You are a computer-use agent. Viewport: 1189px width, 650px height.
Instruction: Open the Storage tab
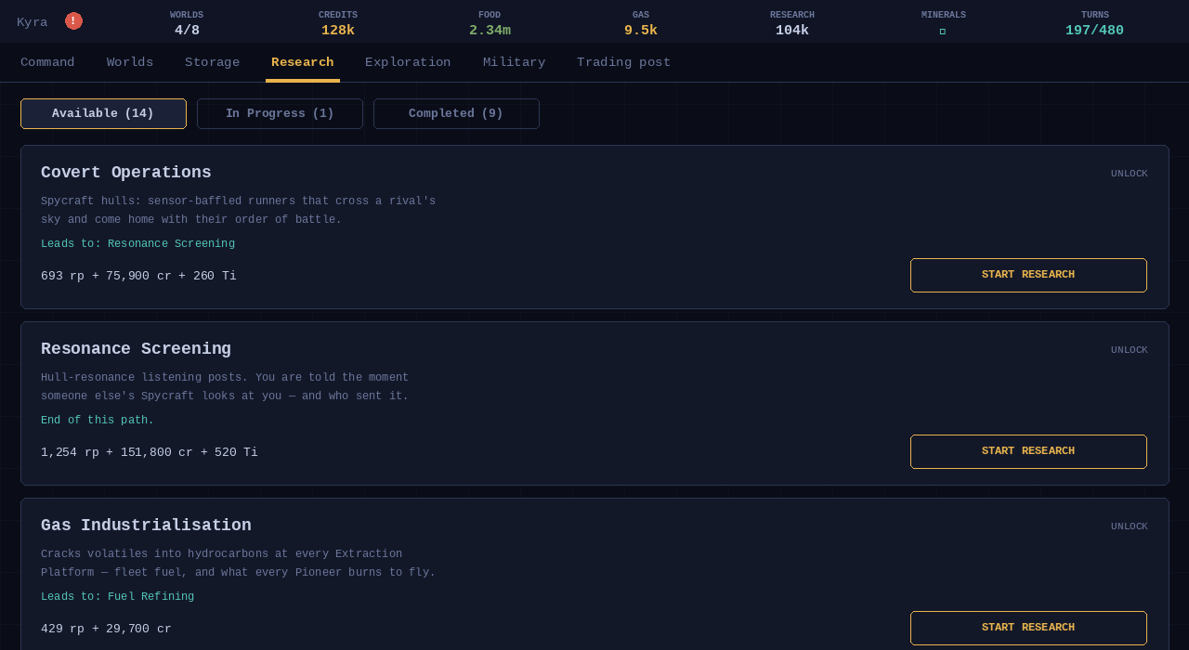[x=212, y=62]
